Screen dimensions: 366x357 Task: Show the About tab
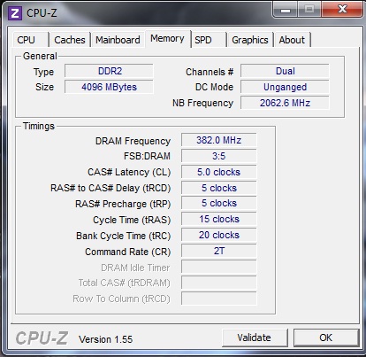click(x=292, y=40)
